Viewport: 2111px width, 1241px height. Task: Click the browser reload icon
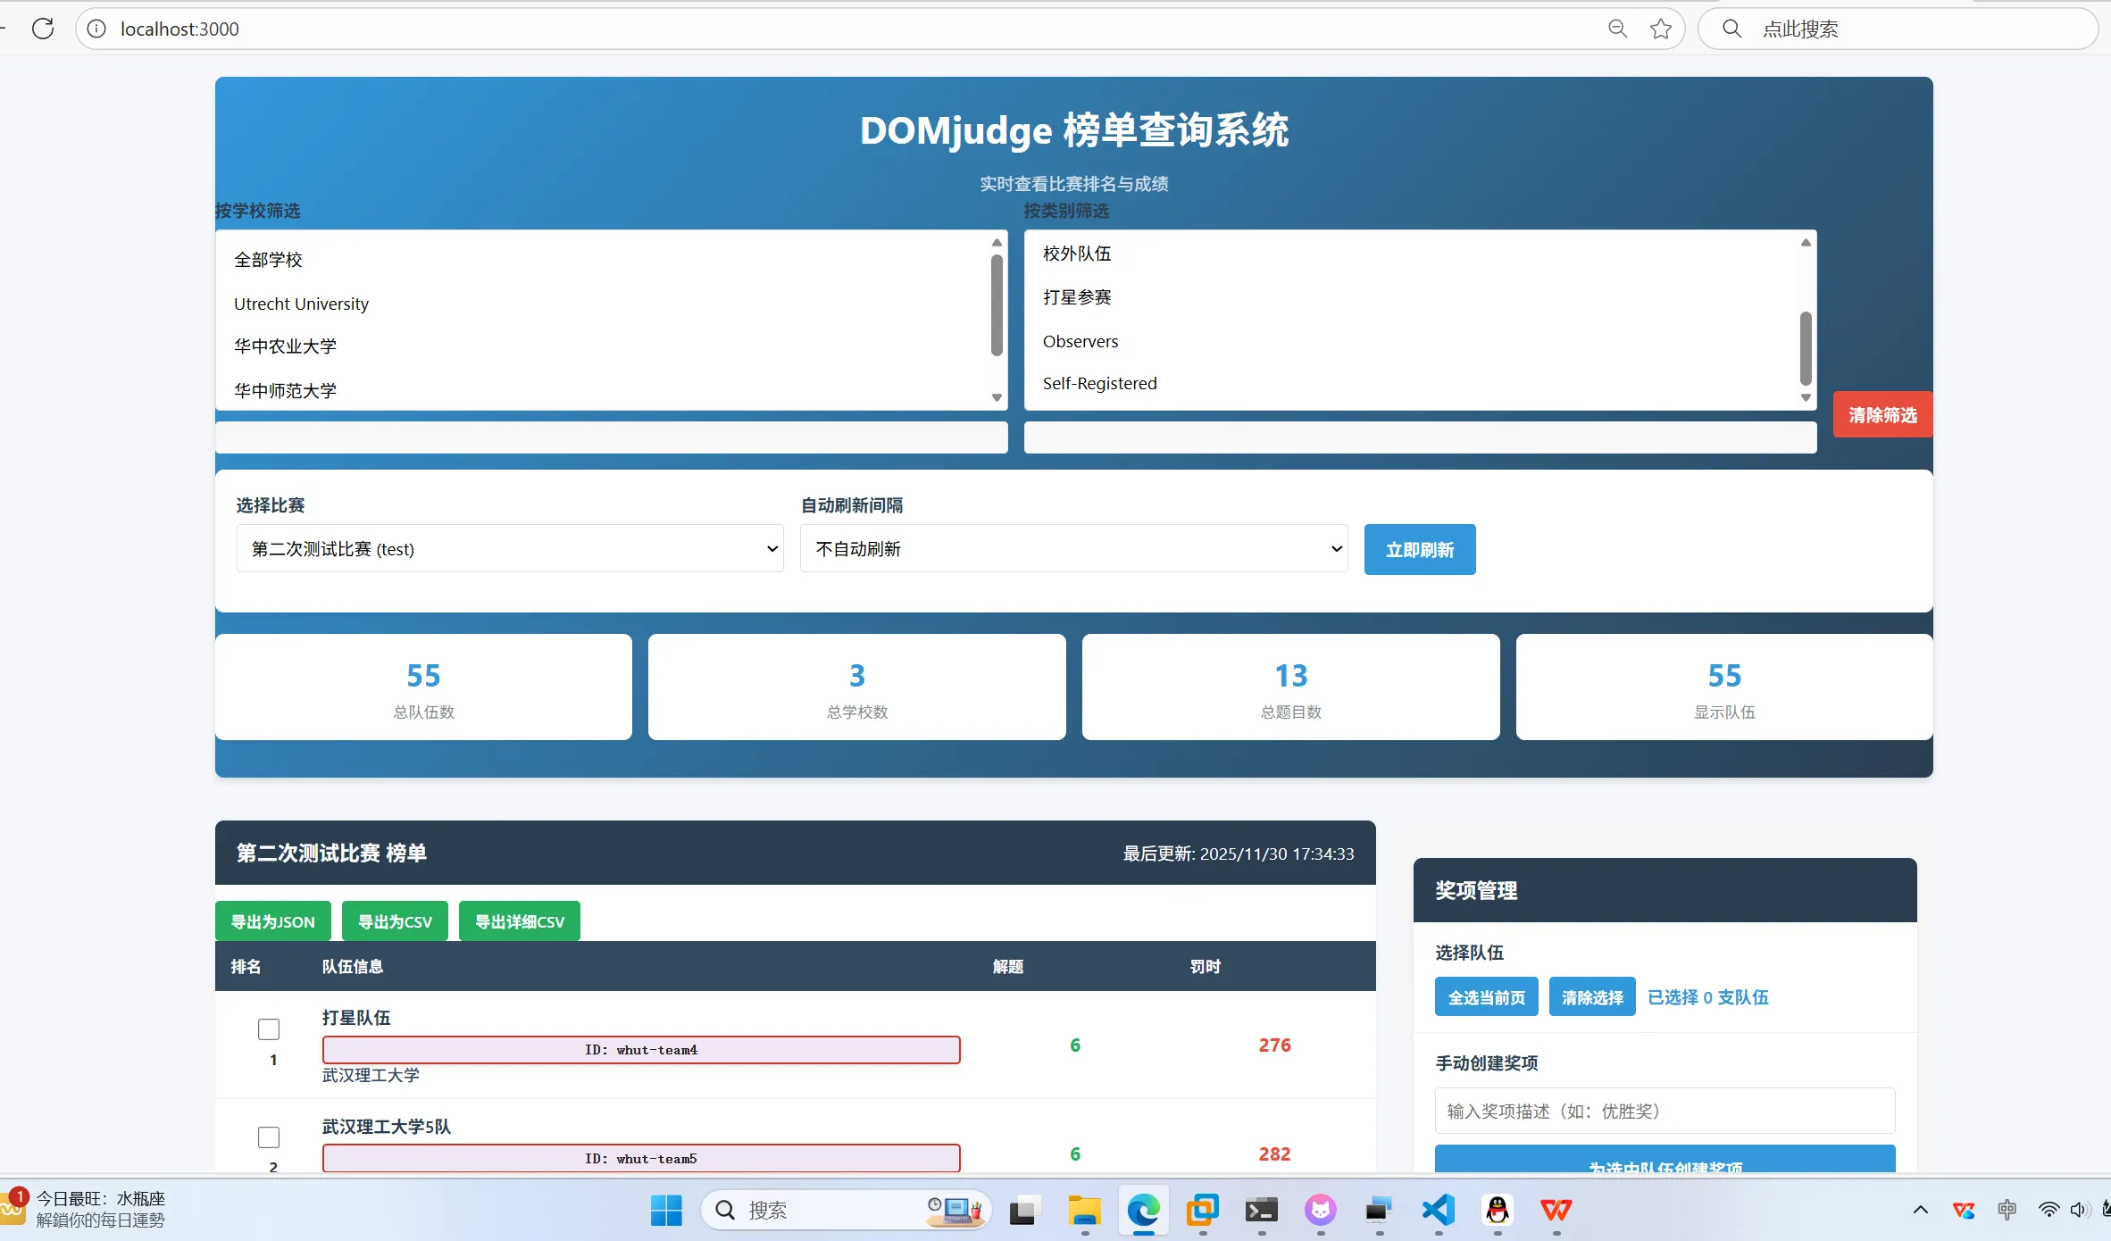click(x=43, y=29)
